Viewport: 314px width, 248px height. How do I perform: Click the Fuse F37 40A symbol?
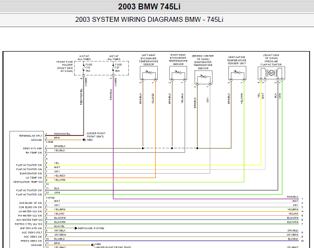coord(113,67)
